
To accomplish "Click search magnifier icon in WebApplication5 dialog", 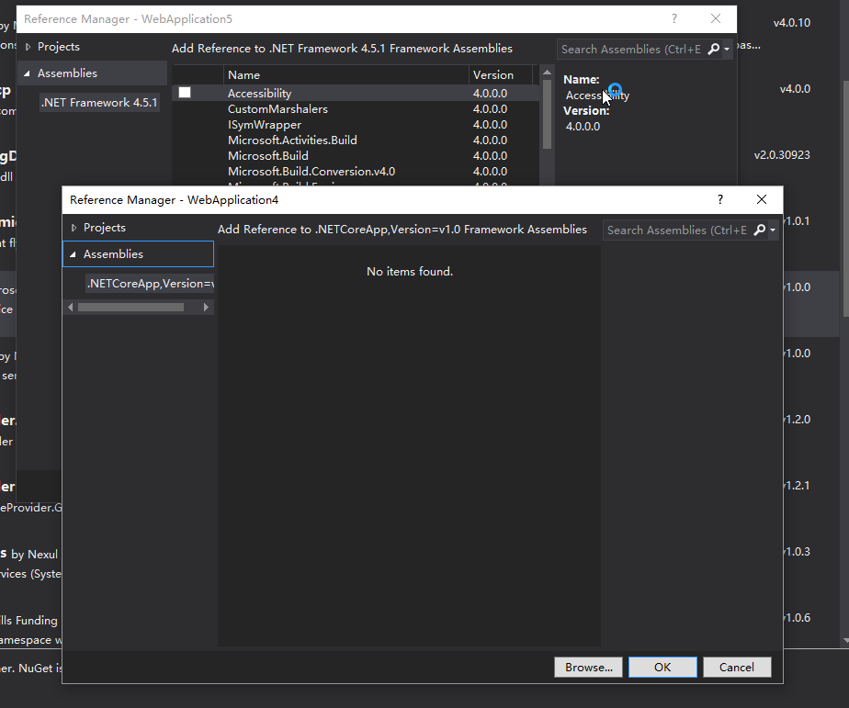I will pos(714,50).
